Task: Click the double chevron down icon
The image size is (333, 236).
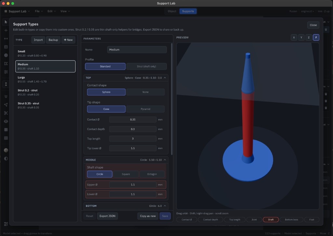Action: tap(6, 96)
